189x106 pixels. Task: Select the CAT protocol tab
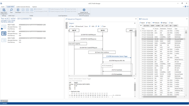166,26
